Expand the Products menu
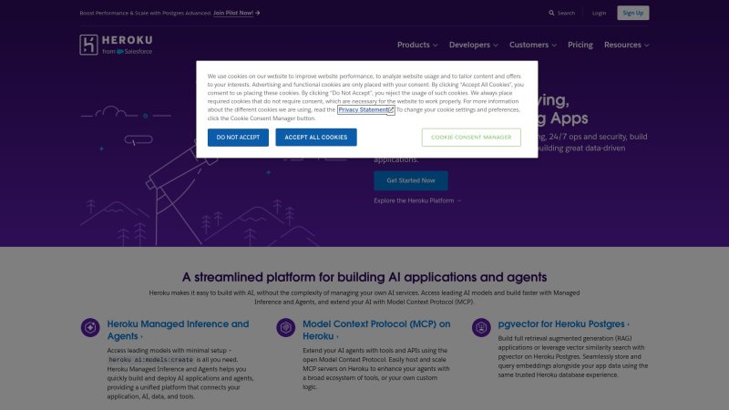This screenshot has width=729, height=410. 417,45
